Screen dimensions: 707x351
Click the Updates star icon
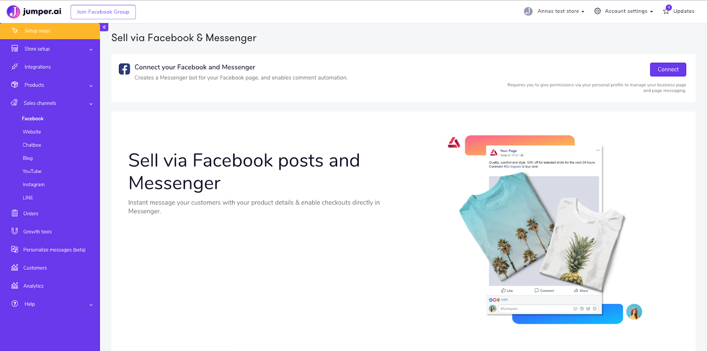pos(666,11)
